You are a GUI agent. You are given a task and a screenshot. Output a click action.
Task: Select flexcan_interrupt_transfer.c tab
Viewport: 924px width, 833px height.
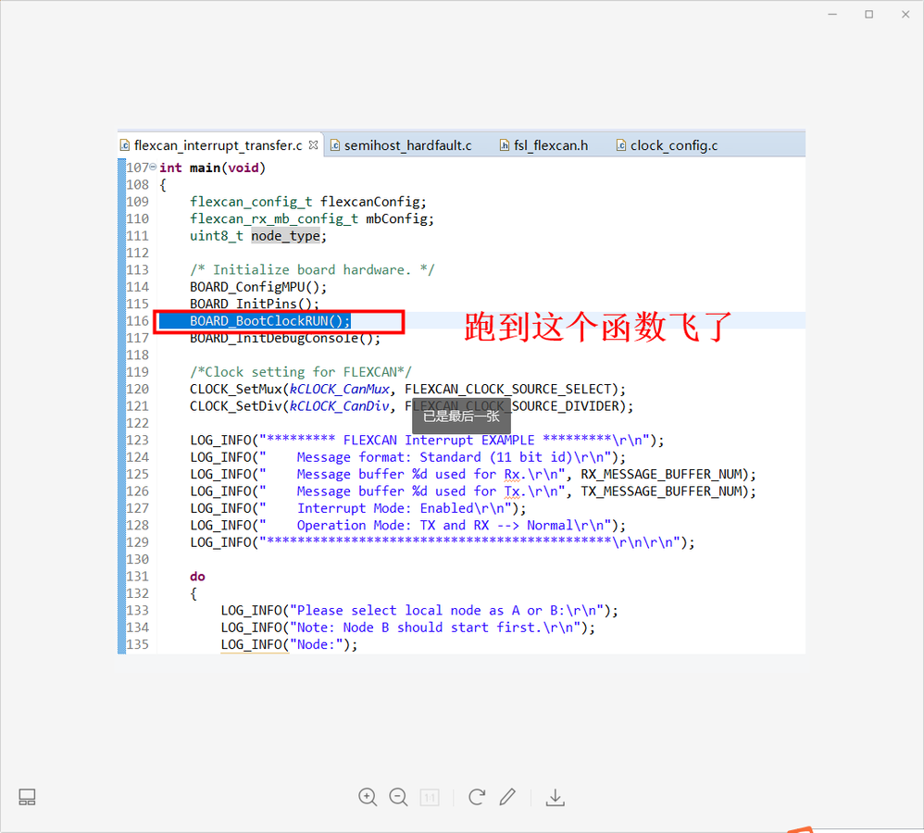click(218, 145)
